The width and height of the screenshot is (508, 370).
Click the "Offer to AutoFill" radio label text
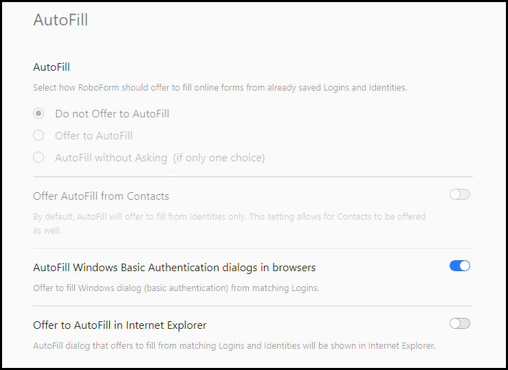click(94, 135)
